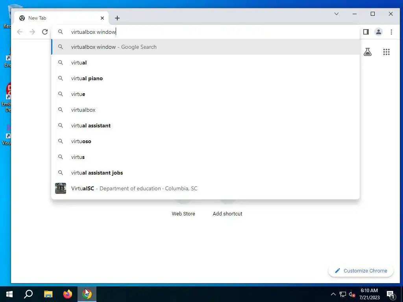Click the Chrome forward arrow button
Screen dimensions: 403x302
pos(32,32)
